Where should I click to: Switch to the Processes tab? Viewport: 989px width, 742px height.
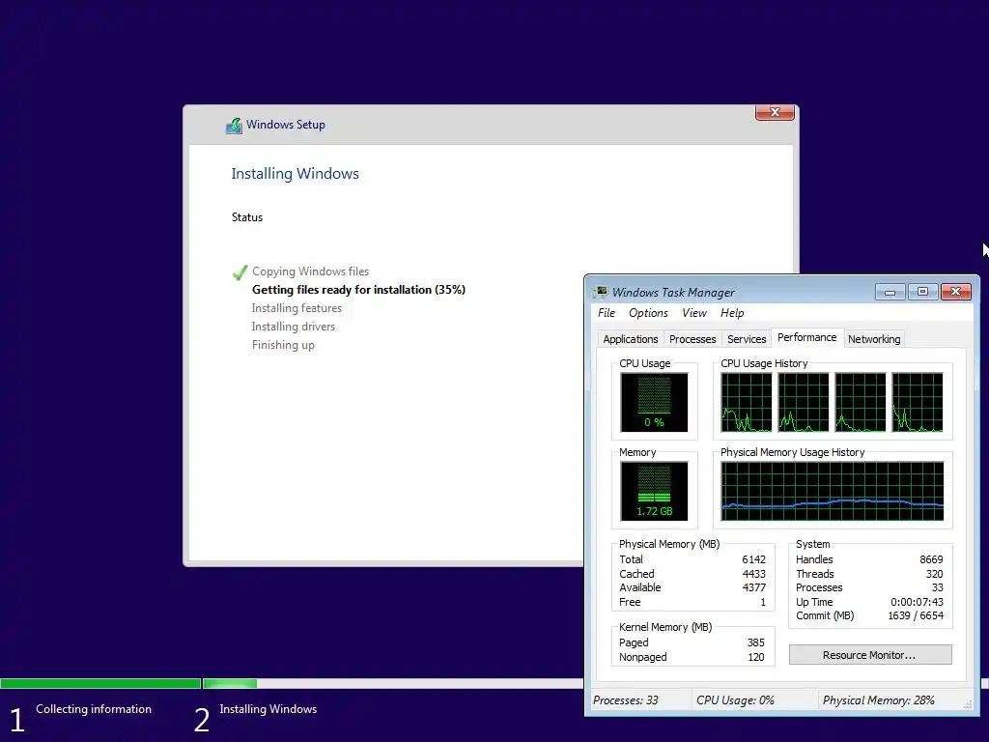pyautogui.click(x=692, y=339)
